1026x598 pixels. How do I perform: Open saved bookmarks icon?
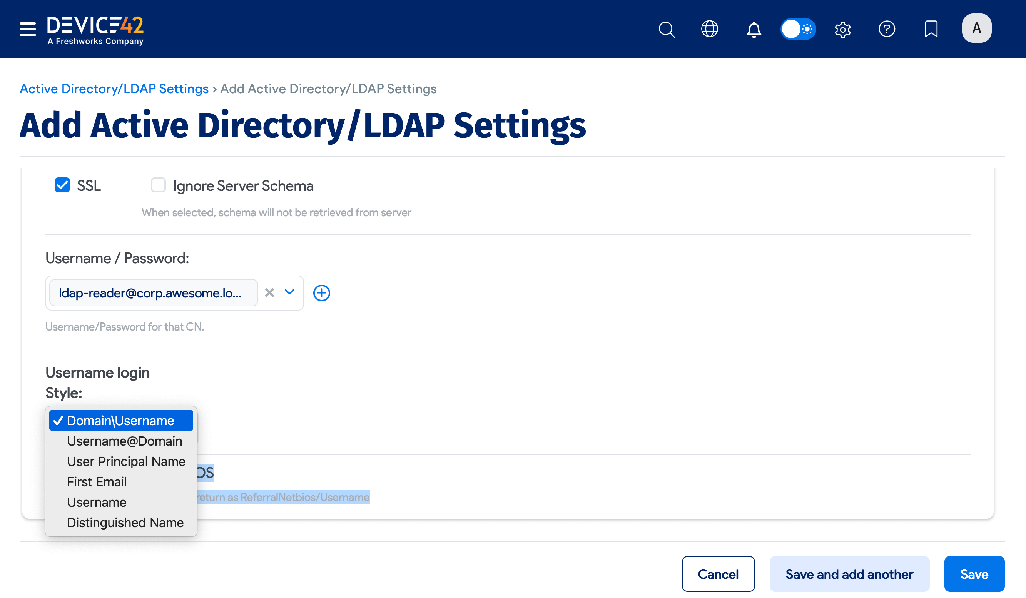[x=932, y=29]
